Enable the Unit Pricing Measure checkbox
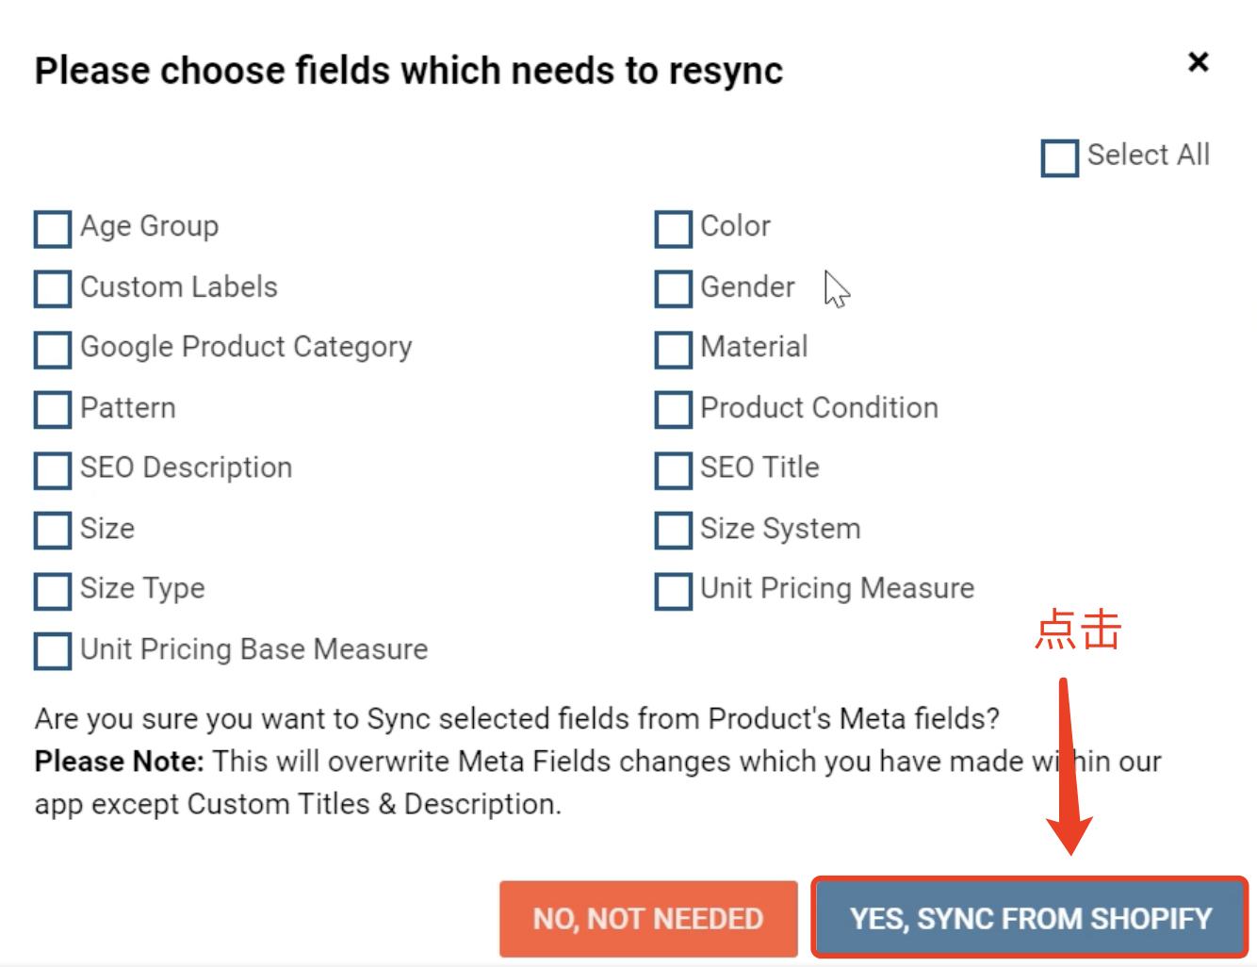This screenshot has width=1257, height=967. (673, 591)
